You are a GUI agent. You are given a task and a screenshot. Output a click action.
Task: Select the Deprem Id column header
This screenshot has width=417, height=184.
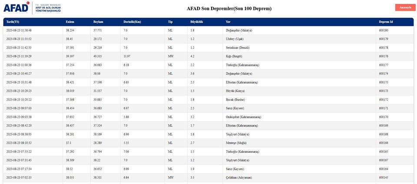pos(386,22)
